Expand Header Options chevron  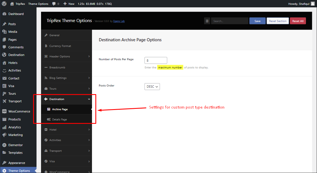tap(89, 56)
